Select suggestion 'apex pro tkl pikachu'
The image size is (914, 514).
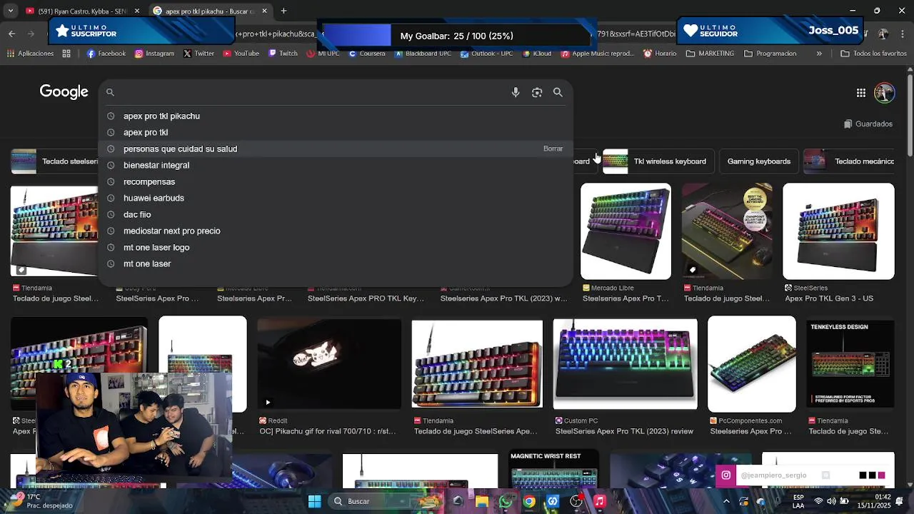[336, 116]
